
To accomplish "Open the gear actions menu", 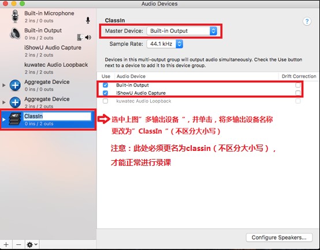I will pos(32,244).
